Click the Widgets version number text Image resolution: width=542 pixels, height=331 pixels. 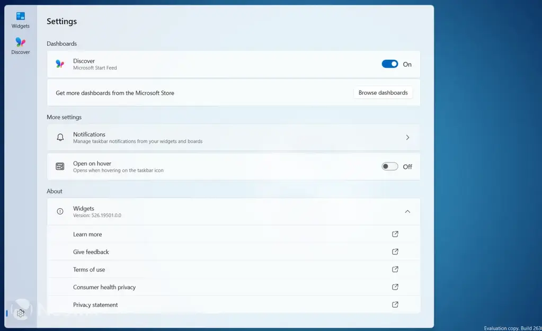(97, 215)
